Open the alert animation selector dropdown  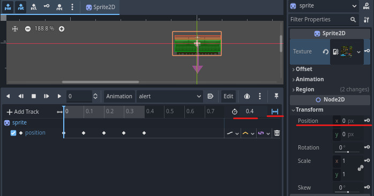click(x=170, y=96)
